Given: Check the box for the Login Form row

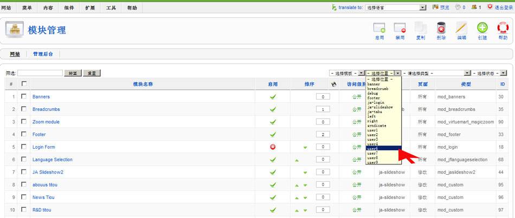Looking at the screenshot, I should pyautogui.click(x=24, y=147).
